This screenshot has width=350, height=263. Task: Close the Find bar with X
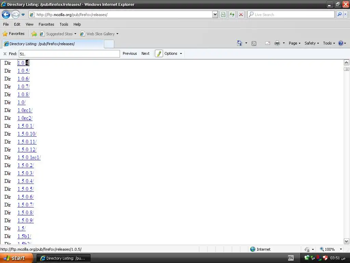coord(5,54)
